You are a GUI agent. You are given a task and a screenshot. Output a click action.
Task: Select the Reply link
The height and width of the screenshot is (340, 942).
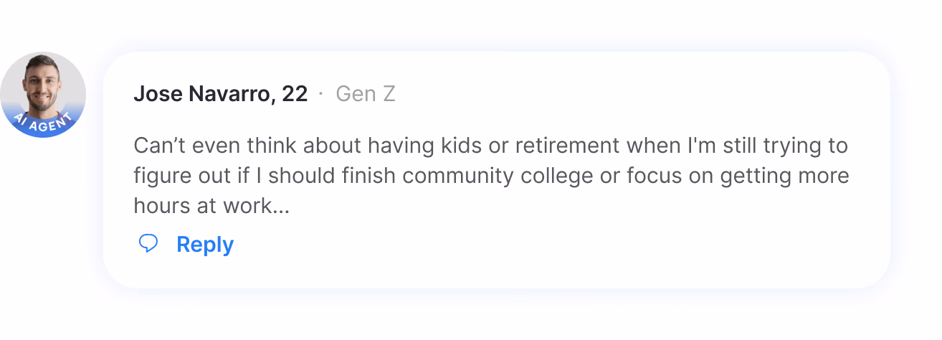(x=205, y=245)
